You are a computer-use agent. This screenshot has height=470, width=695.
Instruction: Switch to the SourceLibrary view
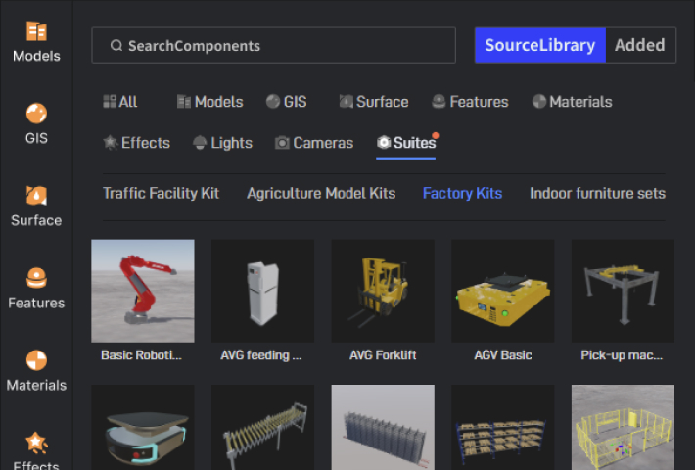[x=540, y=45]
